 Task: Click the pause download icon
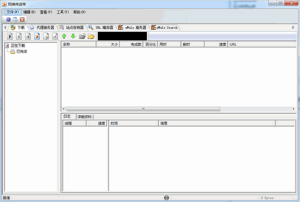pyautogui.click(x=19, y=36)
